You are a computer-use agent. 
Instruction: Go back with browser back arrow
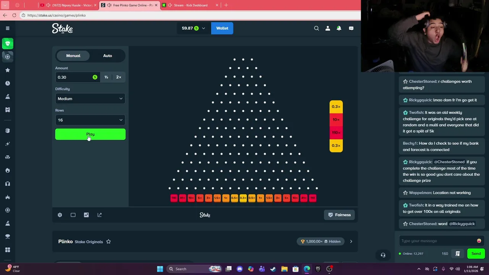coord(5,15)
